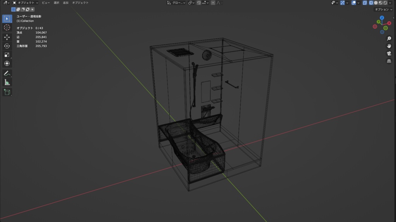396x222 pixels.
Task: Click the (1) Collection label
Action: (25, 21)
